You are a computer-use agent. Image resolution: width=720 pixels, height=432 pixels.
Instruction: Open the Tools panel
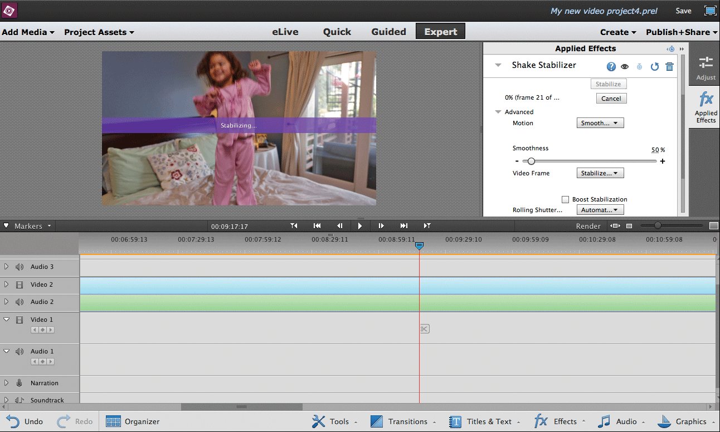[x=334, y=421]
